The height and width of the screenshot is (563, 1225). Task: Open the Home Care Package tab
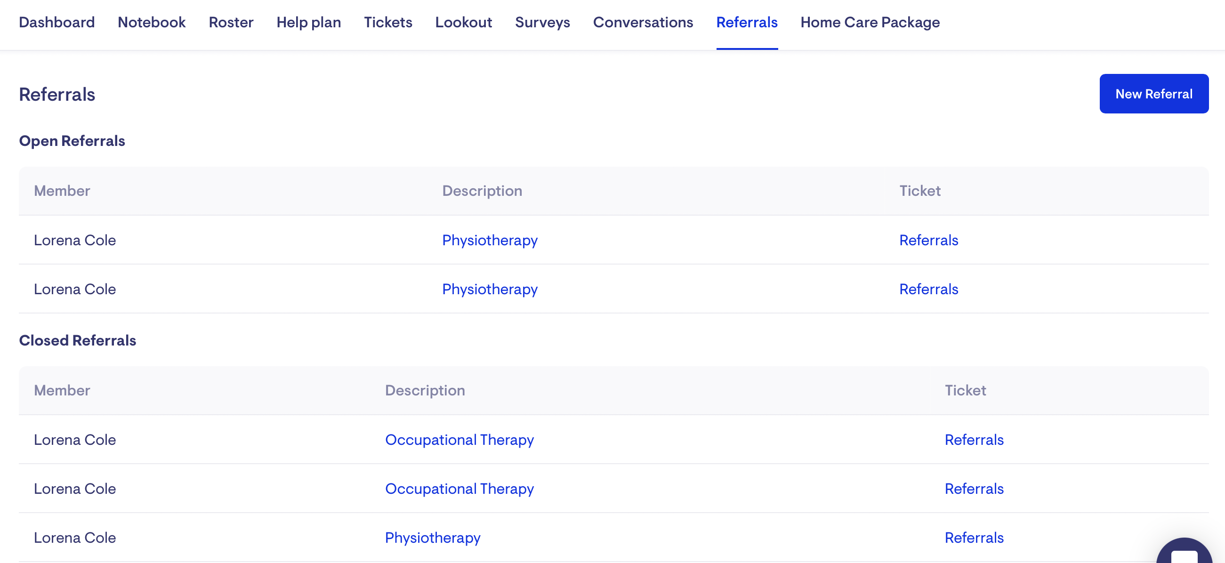[870, 22]
